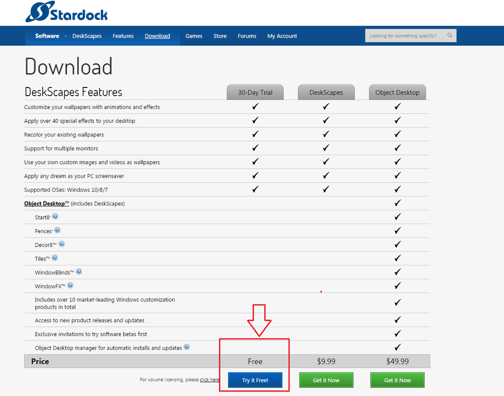Click the '$9.99' price text
Screen dimensions: 504x396
(x=326, y=361)
